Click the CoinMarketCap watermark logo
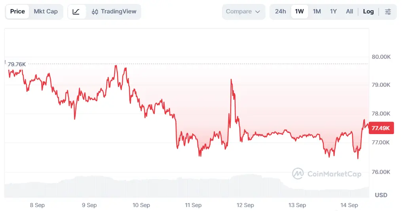Viewport: 402px width, 211px height. (327, 174)
